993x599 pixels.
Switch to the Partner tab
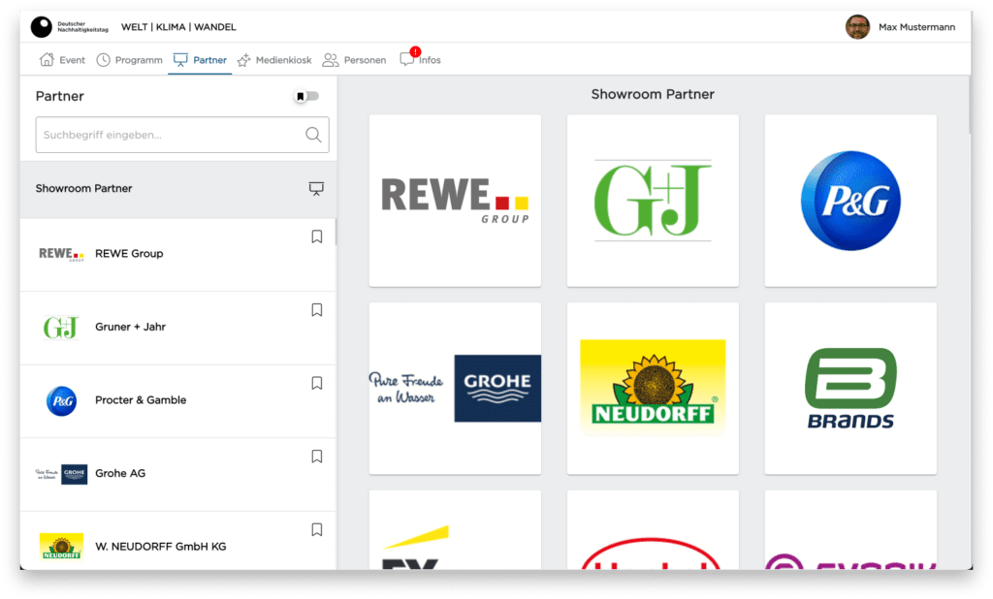[x=200, y=59]
